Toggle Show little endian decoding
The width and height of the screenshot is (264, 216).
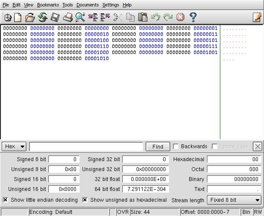pyautogui.click(x=6, y=200)
